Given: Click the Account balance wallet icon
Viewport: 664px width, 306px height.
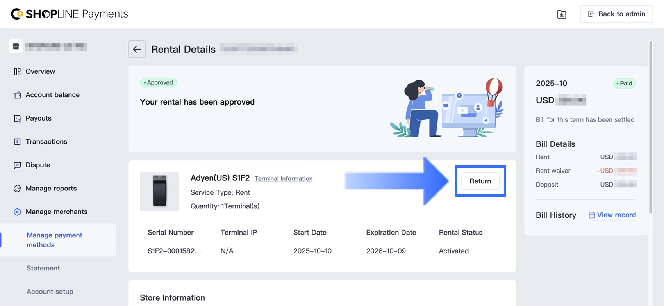Looking at the screenshot, I should click(x=17, y=95).
